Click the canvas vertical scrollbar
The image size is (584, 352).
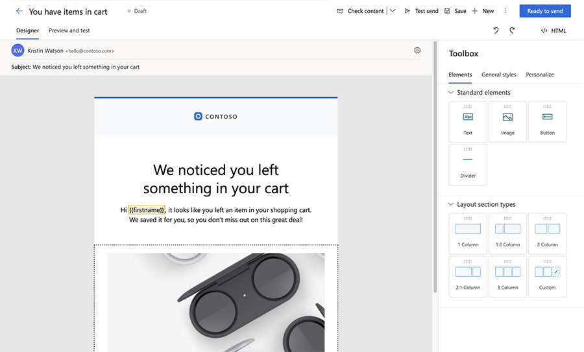435,167
